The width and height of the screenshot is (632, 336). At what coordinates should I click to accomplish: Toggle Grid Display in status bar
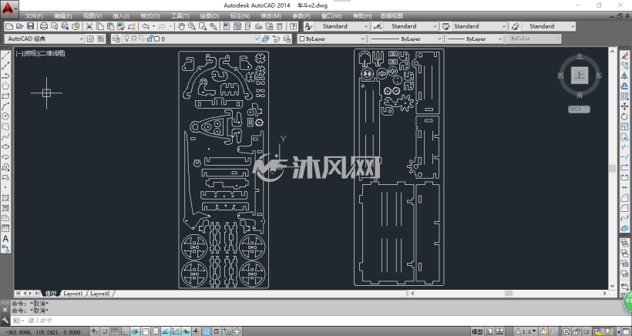coord(115,331)
